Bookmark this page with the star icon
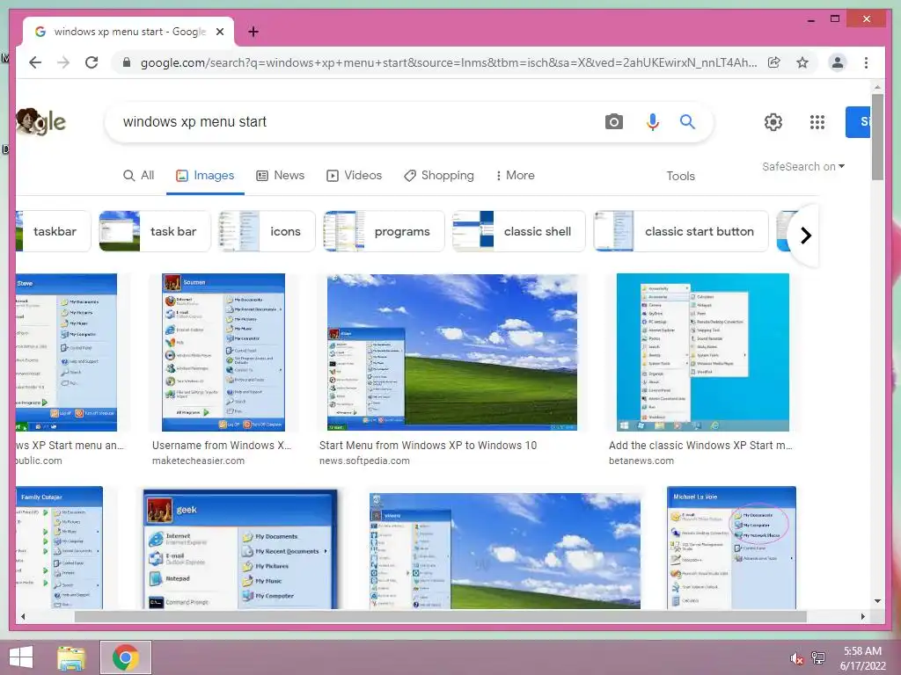Image resolution: width=901 pixels, height=675 pixels. click(802, 62)
